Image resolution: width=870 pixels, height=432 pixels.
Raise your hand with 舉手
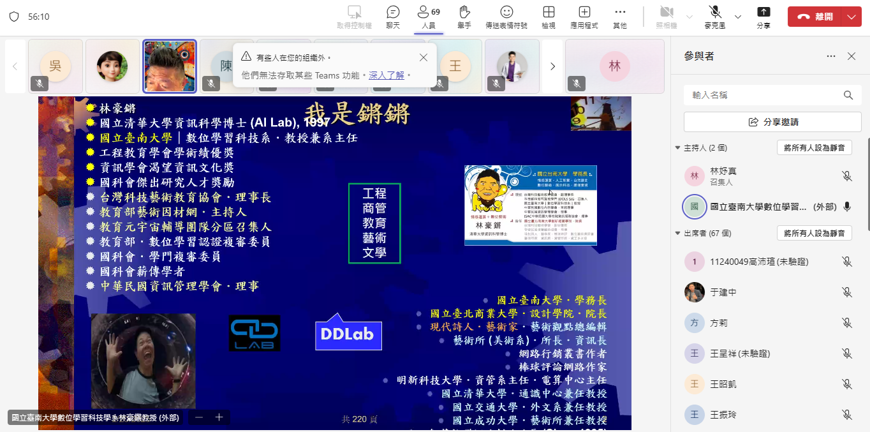pos(464,17)
